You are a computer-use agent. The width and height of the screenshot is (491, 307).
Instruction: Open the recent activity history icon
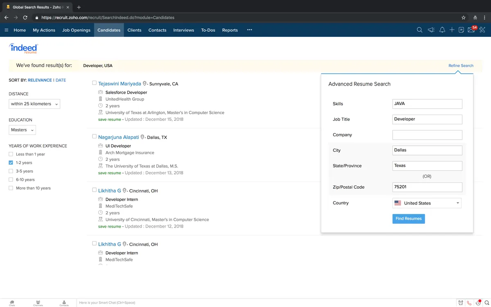[477, 303]
